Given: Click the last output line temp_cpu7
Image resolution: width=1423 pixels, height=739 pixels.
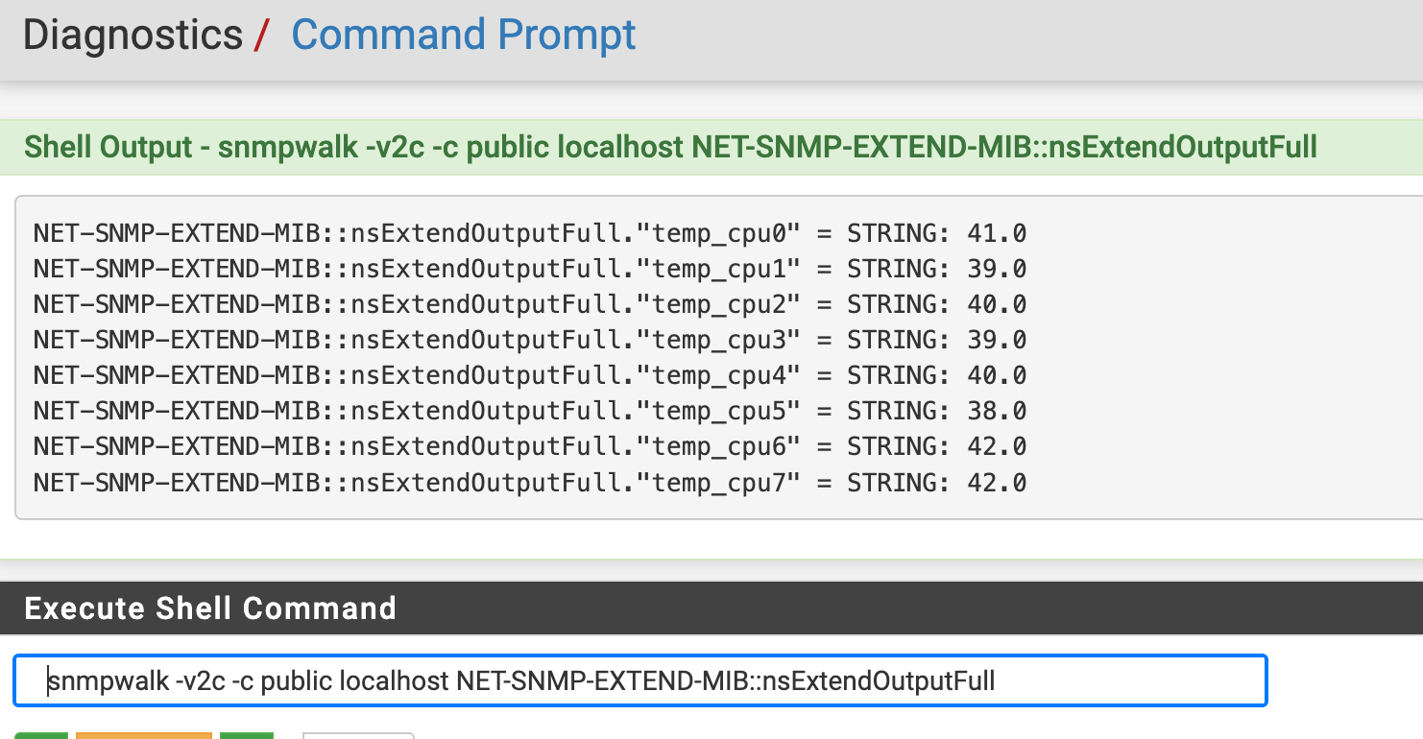Looking at the screenshot, I should coord(529,482).
